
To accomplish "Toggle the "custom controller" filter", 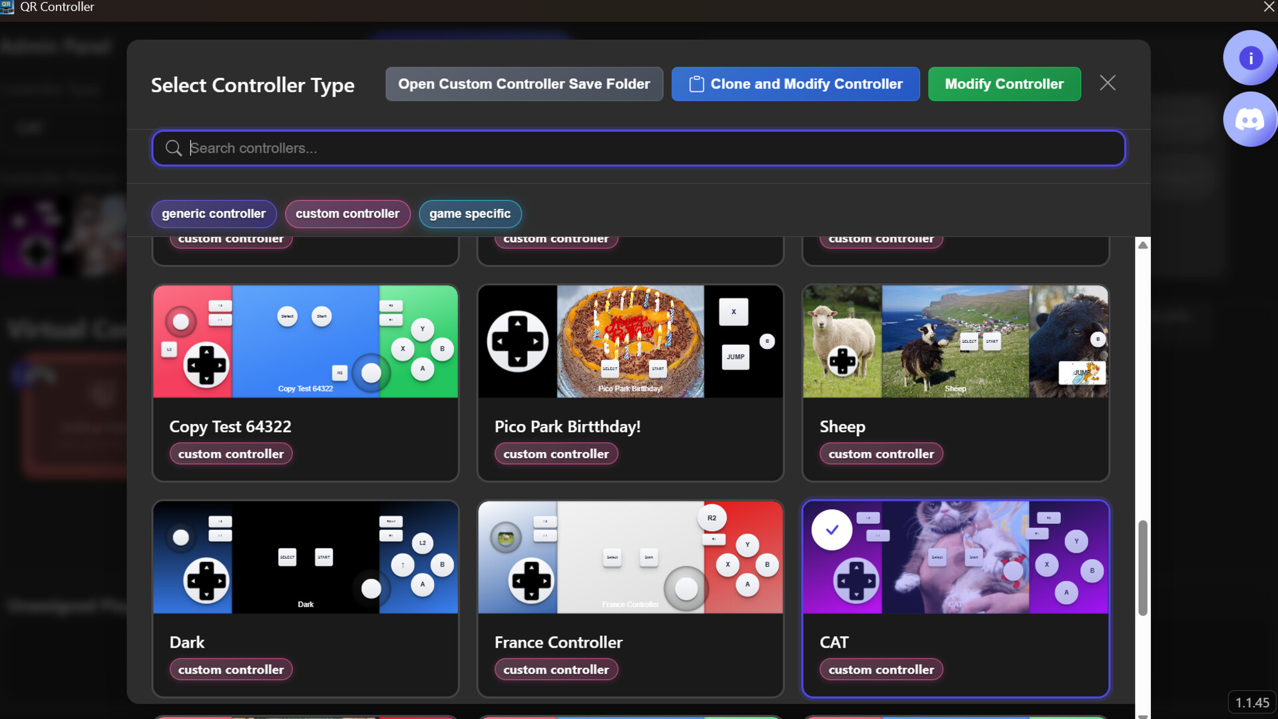I will [347, 214].
